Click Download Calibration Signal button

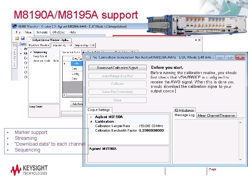(117, 68)
